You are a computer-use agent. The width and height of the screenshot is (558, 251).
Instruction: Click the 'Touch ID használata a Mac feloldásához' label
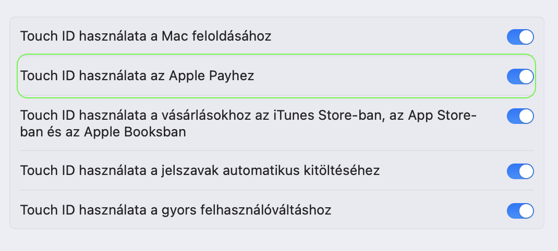[145, 36]
